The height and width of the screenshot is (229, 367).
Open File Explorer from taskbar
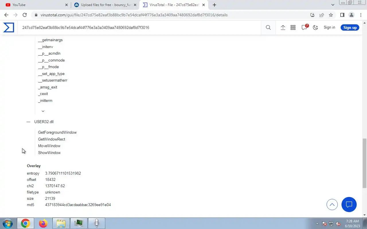tap(61, 223)
